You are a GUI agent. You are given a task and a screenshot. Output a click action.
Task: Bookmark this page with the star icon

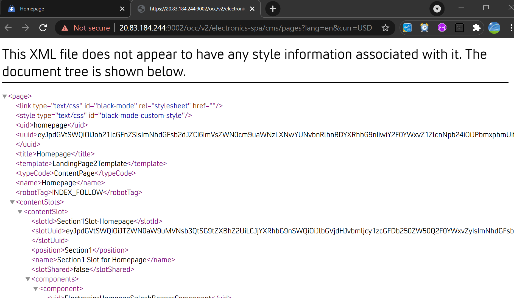(x=386, y=28)
